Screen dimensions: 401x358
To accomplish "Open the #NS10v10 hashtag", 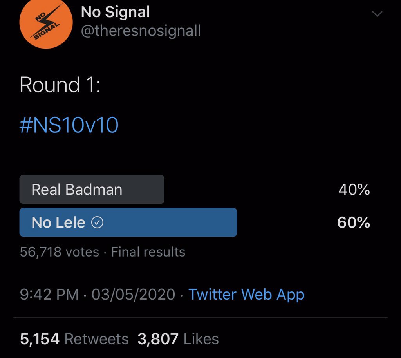I will click(x=69, y=125).
